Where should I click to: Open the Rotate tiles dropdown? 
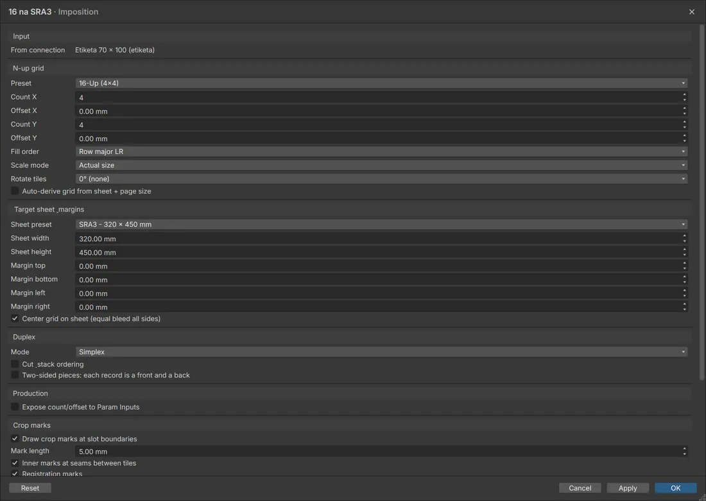pos(381,179)
